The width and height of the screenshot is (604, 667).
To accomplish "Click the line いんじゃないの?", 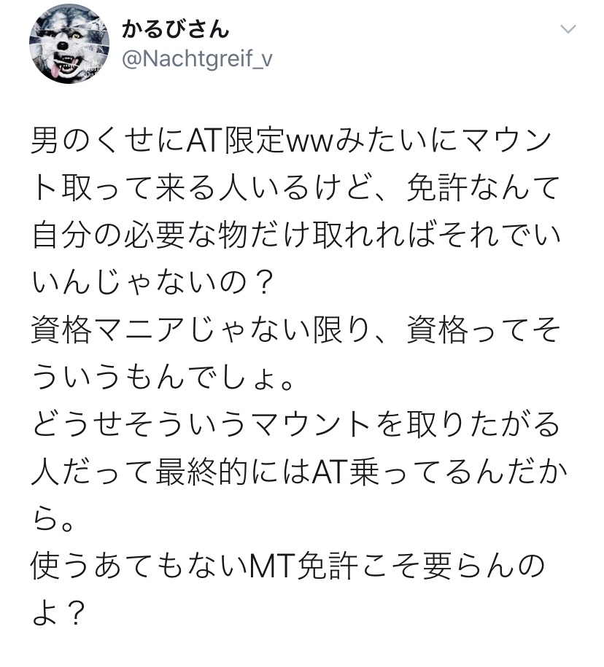I will pos(152,282).
